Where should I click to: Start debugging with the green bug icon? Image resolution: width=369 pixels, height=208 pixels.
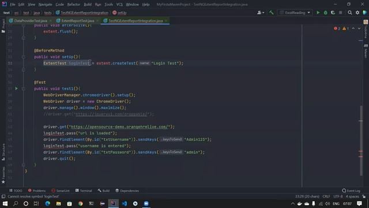pyautogui.click(x=325, y=13)
